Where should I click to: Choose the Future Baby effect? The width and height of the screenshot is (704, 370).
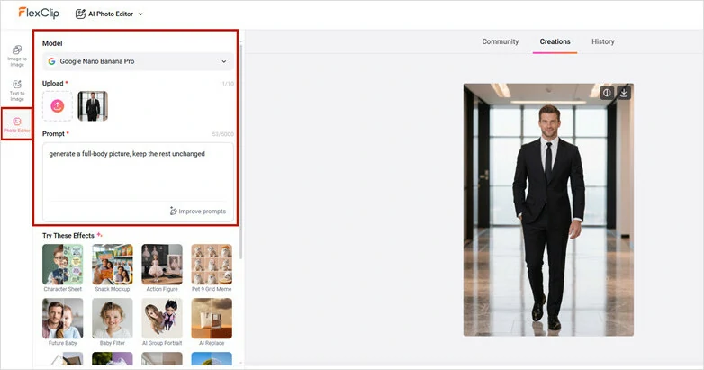(63, 322)
